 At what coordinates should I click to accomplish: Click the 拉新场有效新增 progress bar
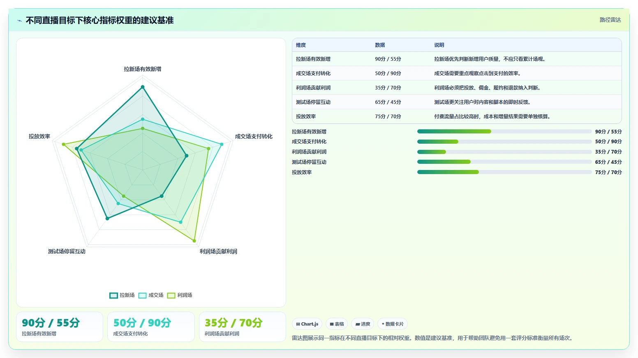click(x=504, y=131)
